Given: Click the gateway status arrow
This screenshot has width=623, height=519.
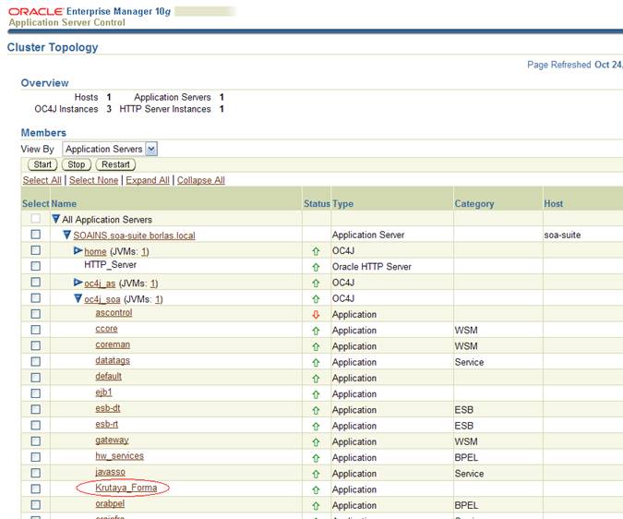Looking at the screenshot, I should coord(316,442).
